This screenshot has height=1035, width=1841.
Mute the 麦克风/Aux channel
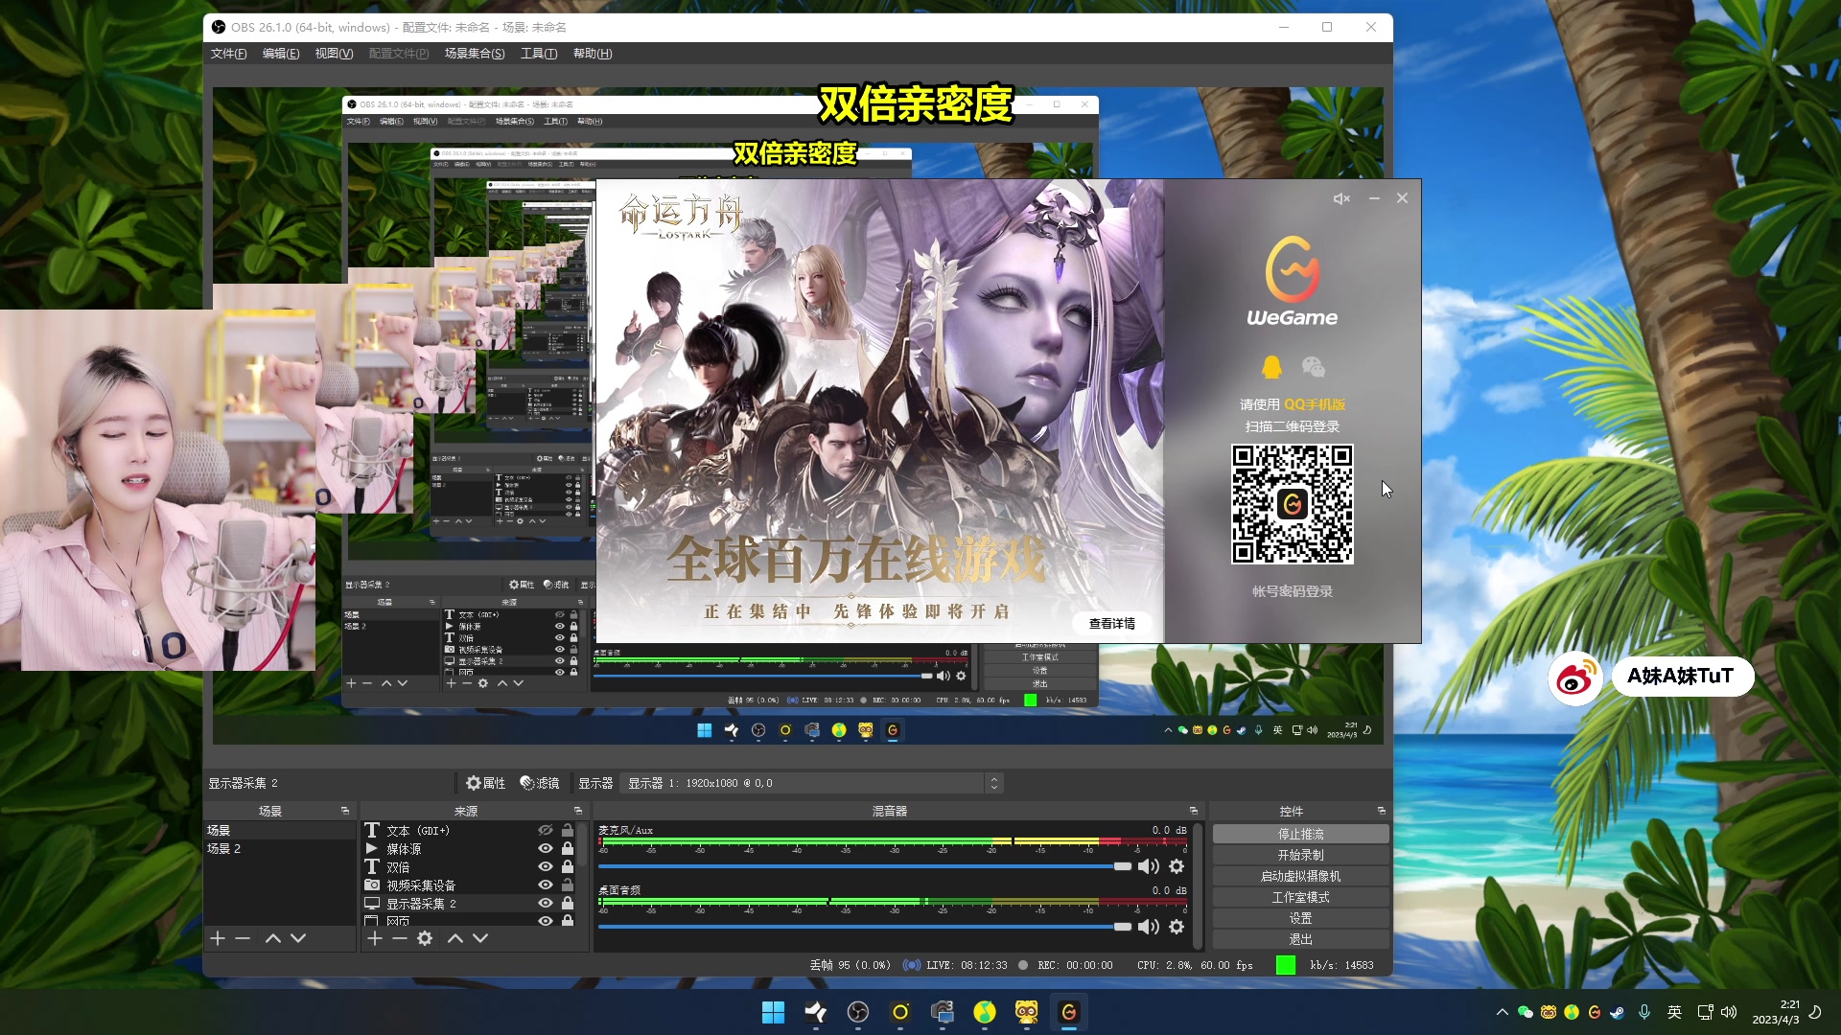pos(1148,866)
